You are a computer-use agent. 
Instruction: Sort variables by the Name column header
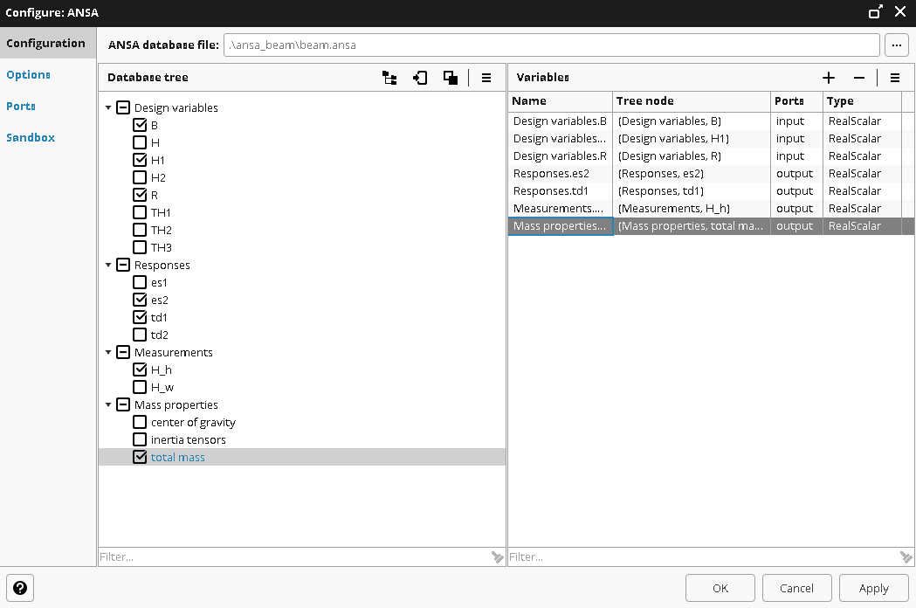coord(561,101)
